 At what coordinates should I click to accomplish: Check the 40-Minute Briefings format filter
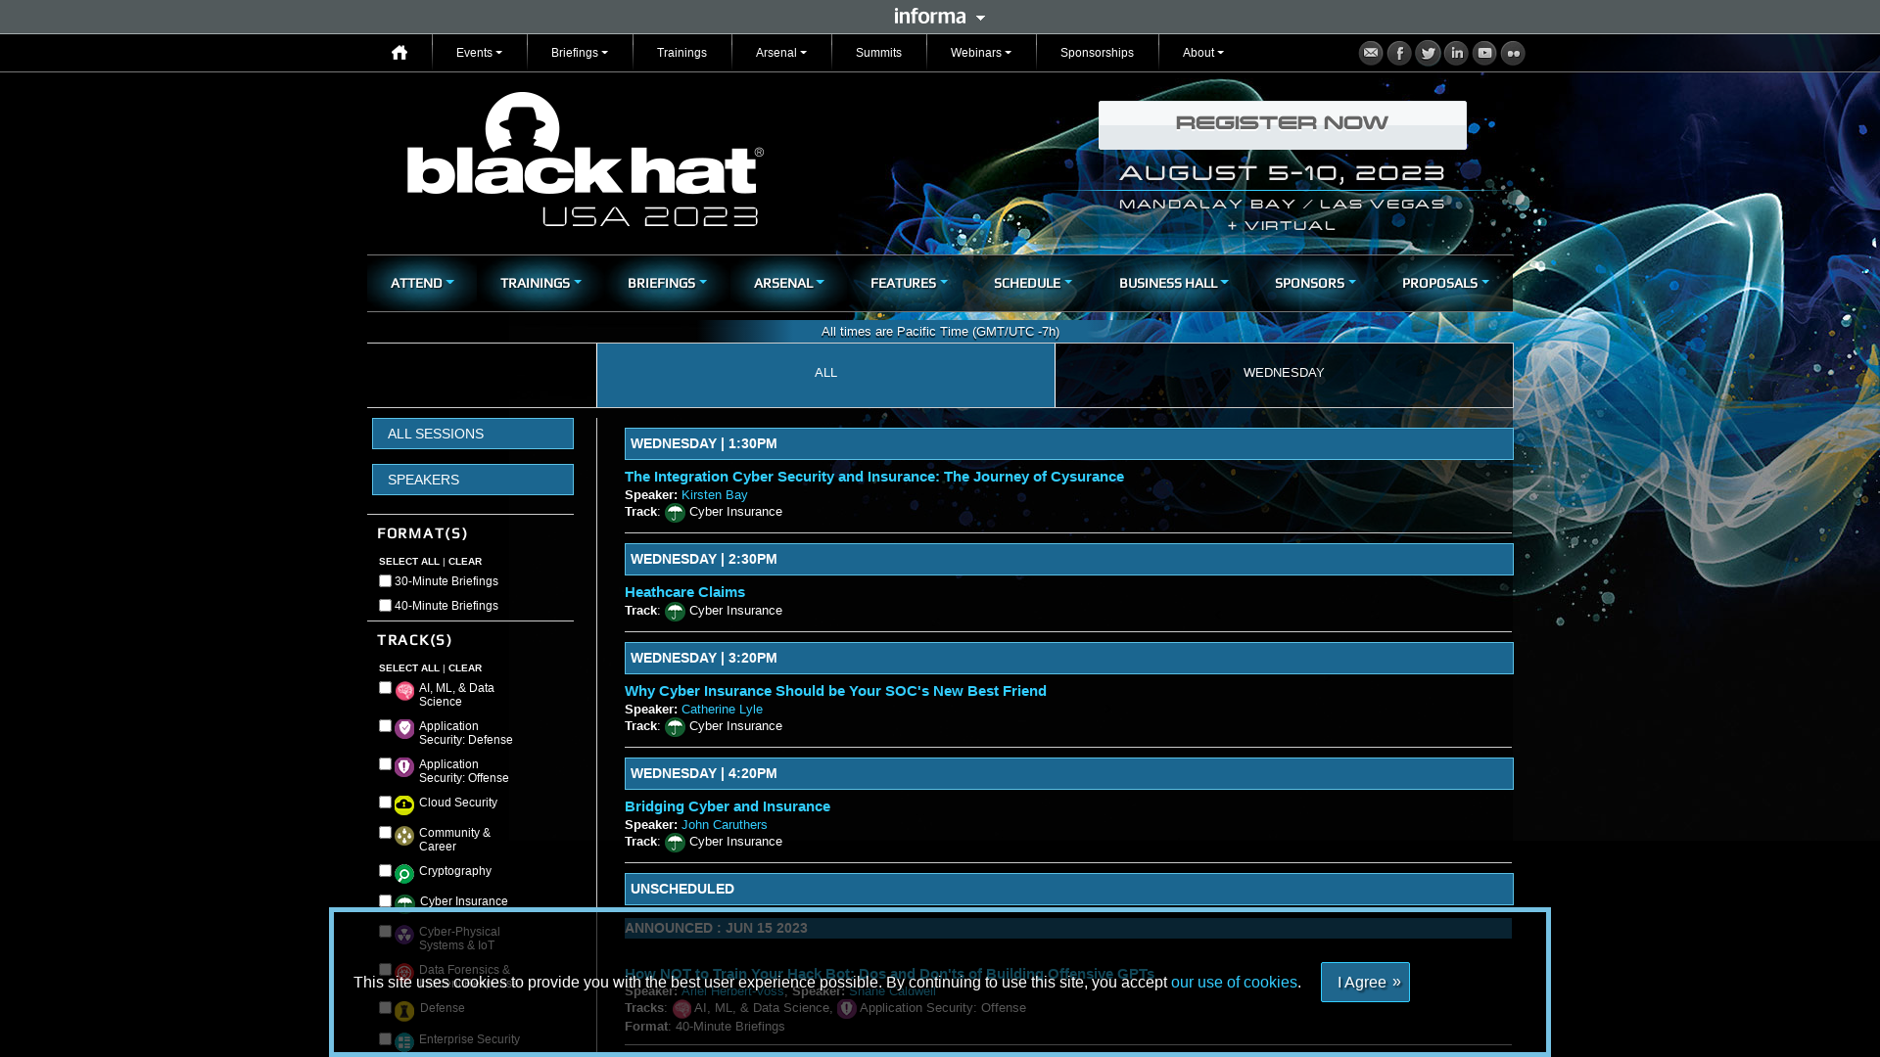(x=385, y=606)
